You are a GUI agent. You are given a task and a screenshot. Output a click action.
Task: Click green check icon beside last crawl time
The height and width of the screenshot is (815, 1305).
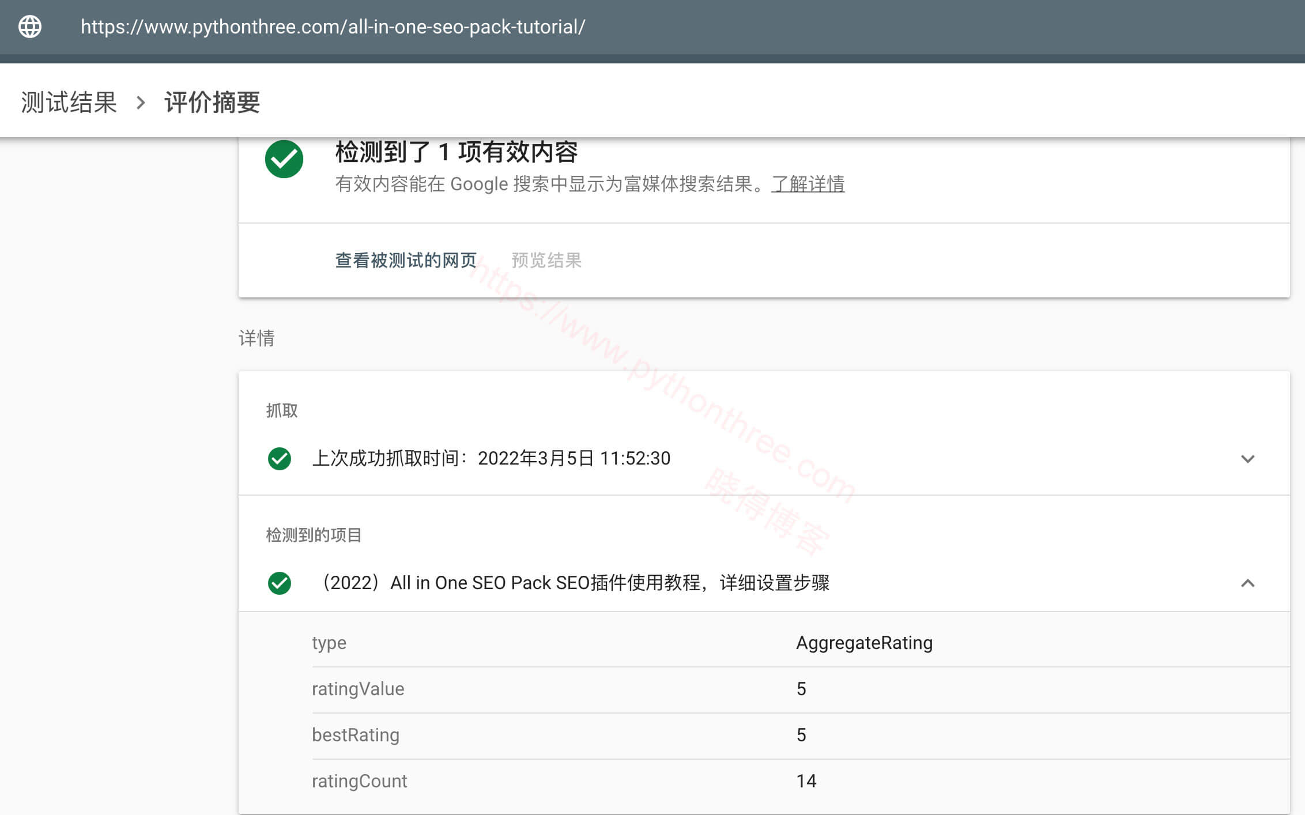280,459
